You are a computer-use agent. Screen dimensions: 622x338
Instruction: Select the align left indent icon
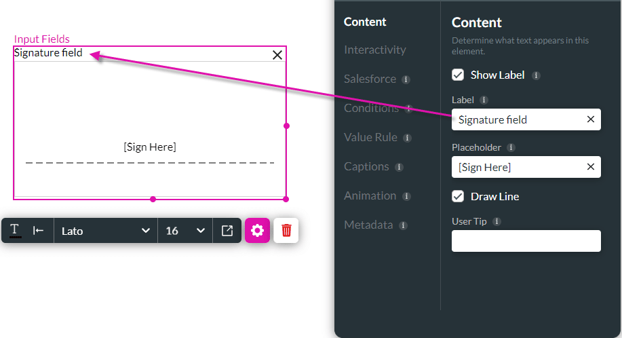pyautogui.click(x=38, y=231)
